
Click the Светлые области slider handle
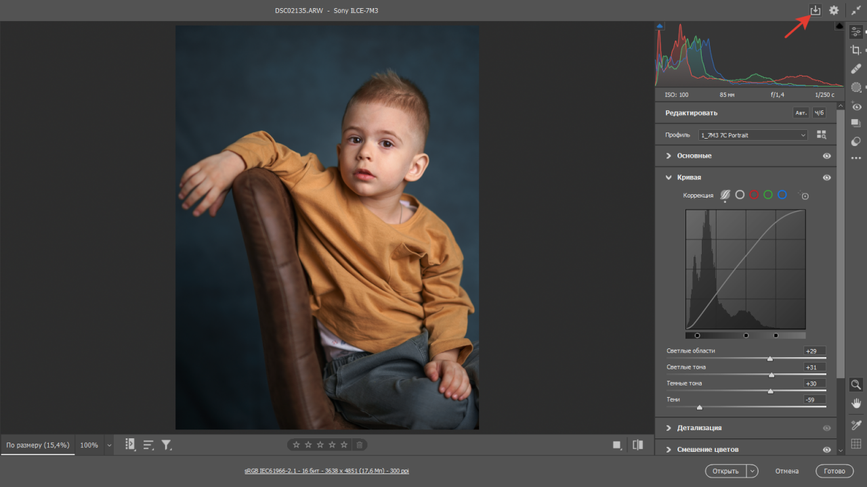(x=770, y=358)
